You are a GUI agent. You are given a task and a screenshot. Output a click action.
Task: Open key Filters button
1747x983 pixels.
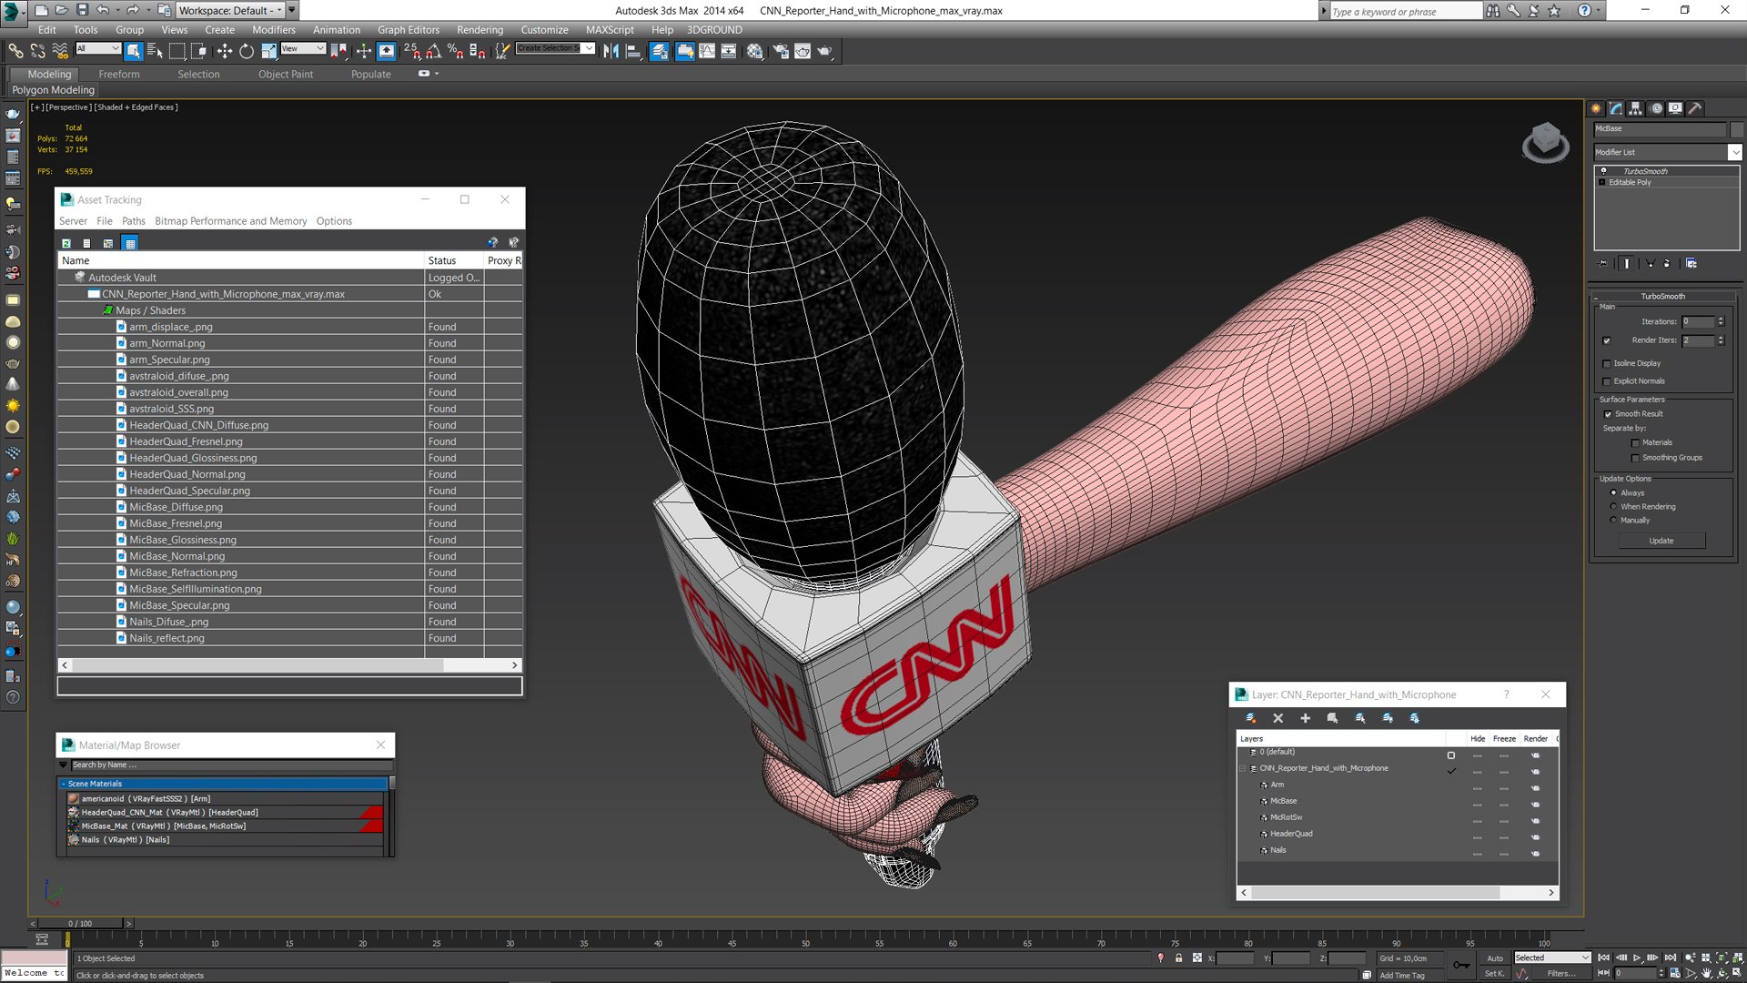(x=1560, y=973)
